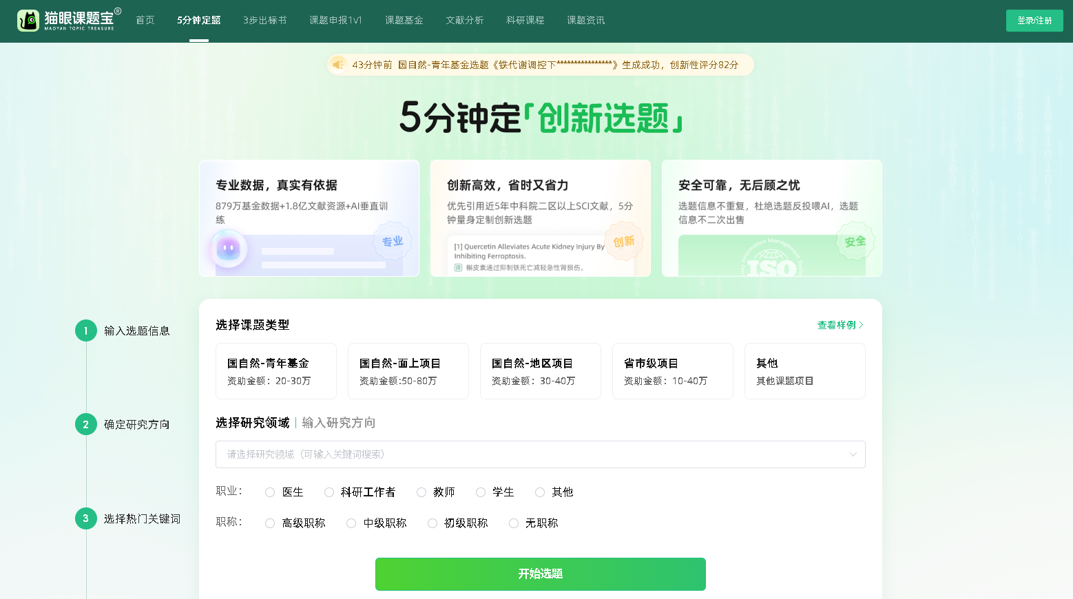Click the 猫眼课题宝 cat logo icon
Image resolution: width=1073 pixels, height=599 pixels.
point(28,21)
